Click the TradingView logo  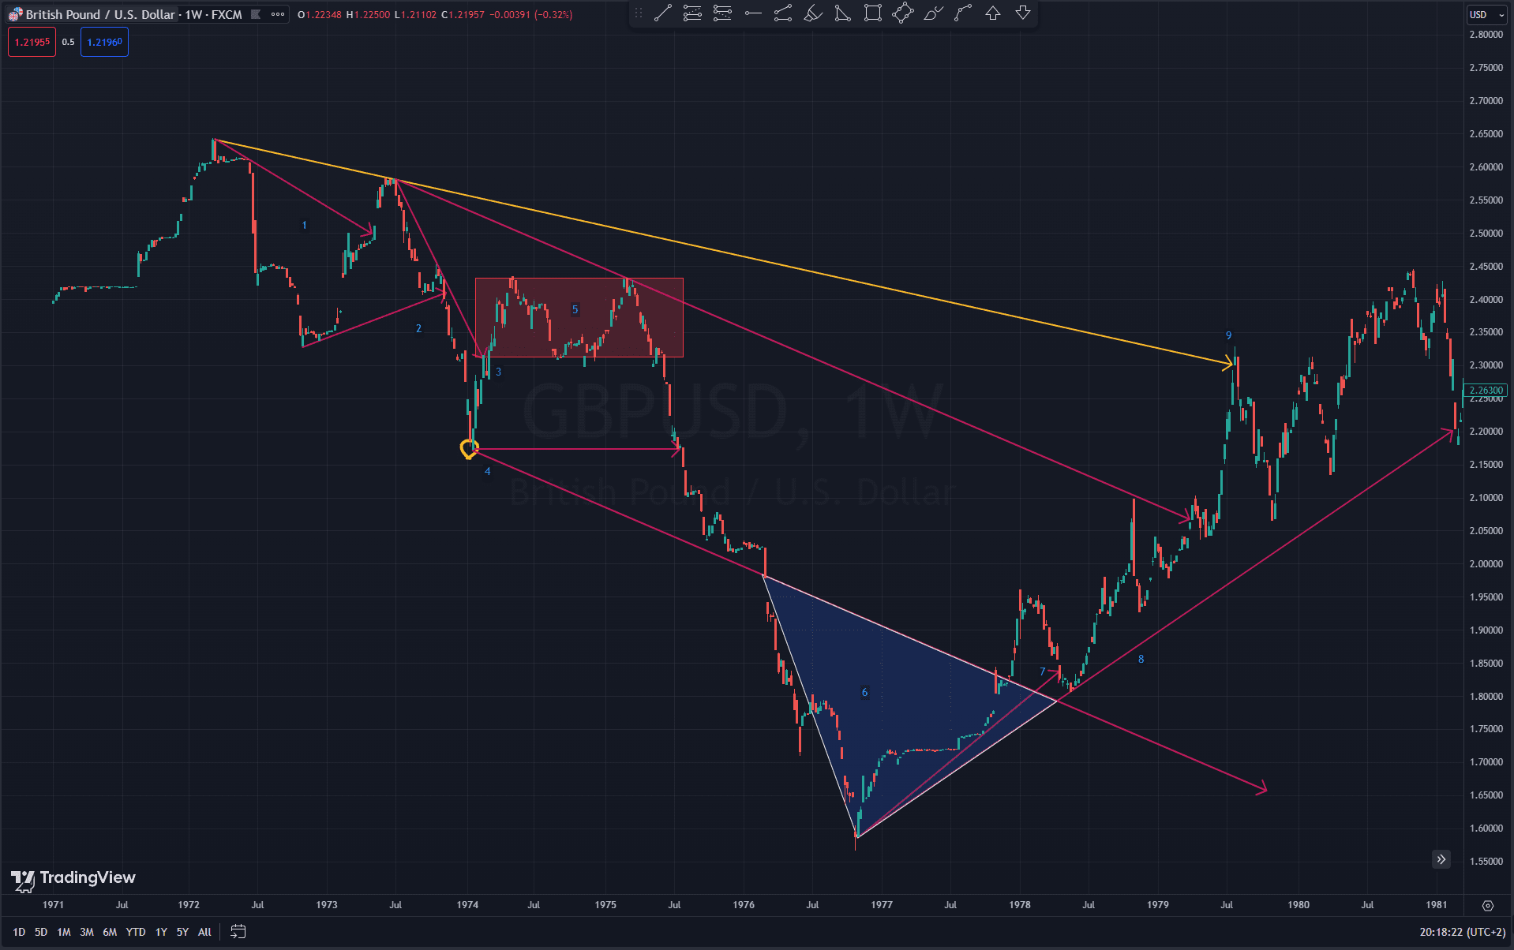point(73,880)
